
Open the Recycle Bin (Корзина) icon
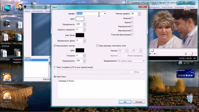[190, 99]
